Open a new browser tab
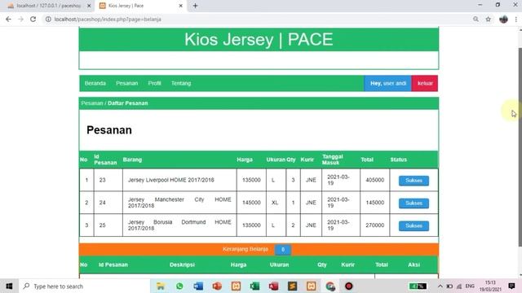Viewport: 522px width, 293px height. click(196, 6)
